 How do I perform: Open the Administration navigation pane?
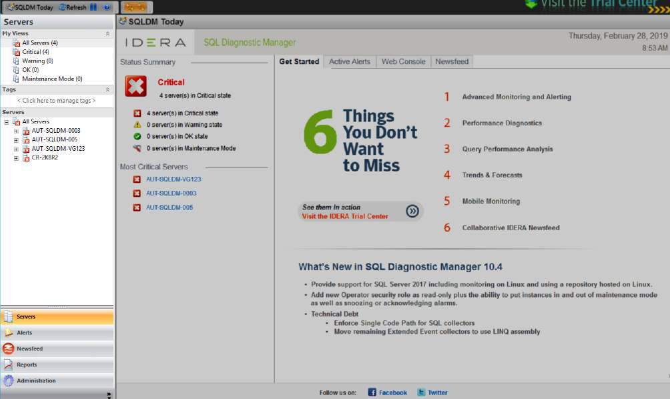point(57,380)
